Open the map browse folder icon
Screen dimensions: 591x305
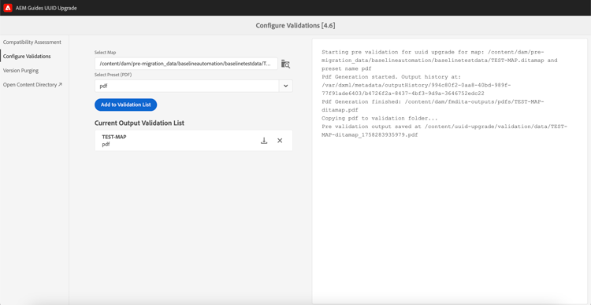285,64
